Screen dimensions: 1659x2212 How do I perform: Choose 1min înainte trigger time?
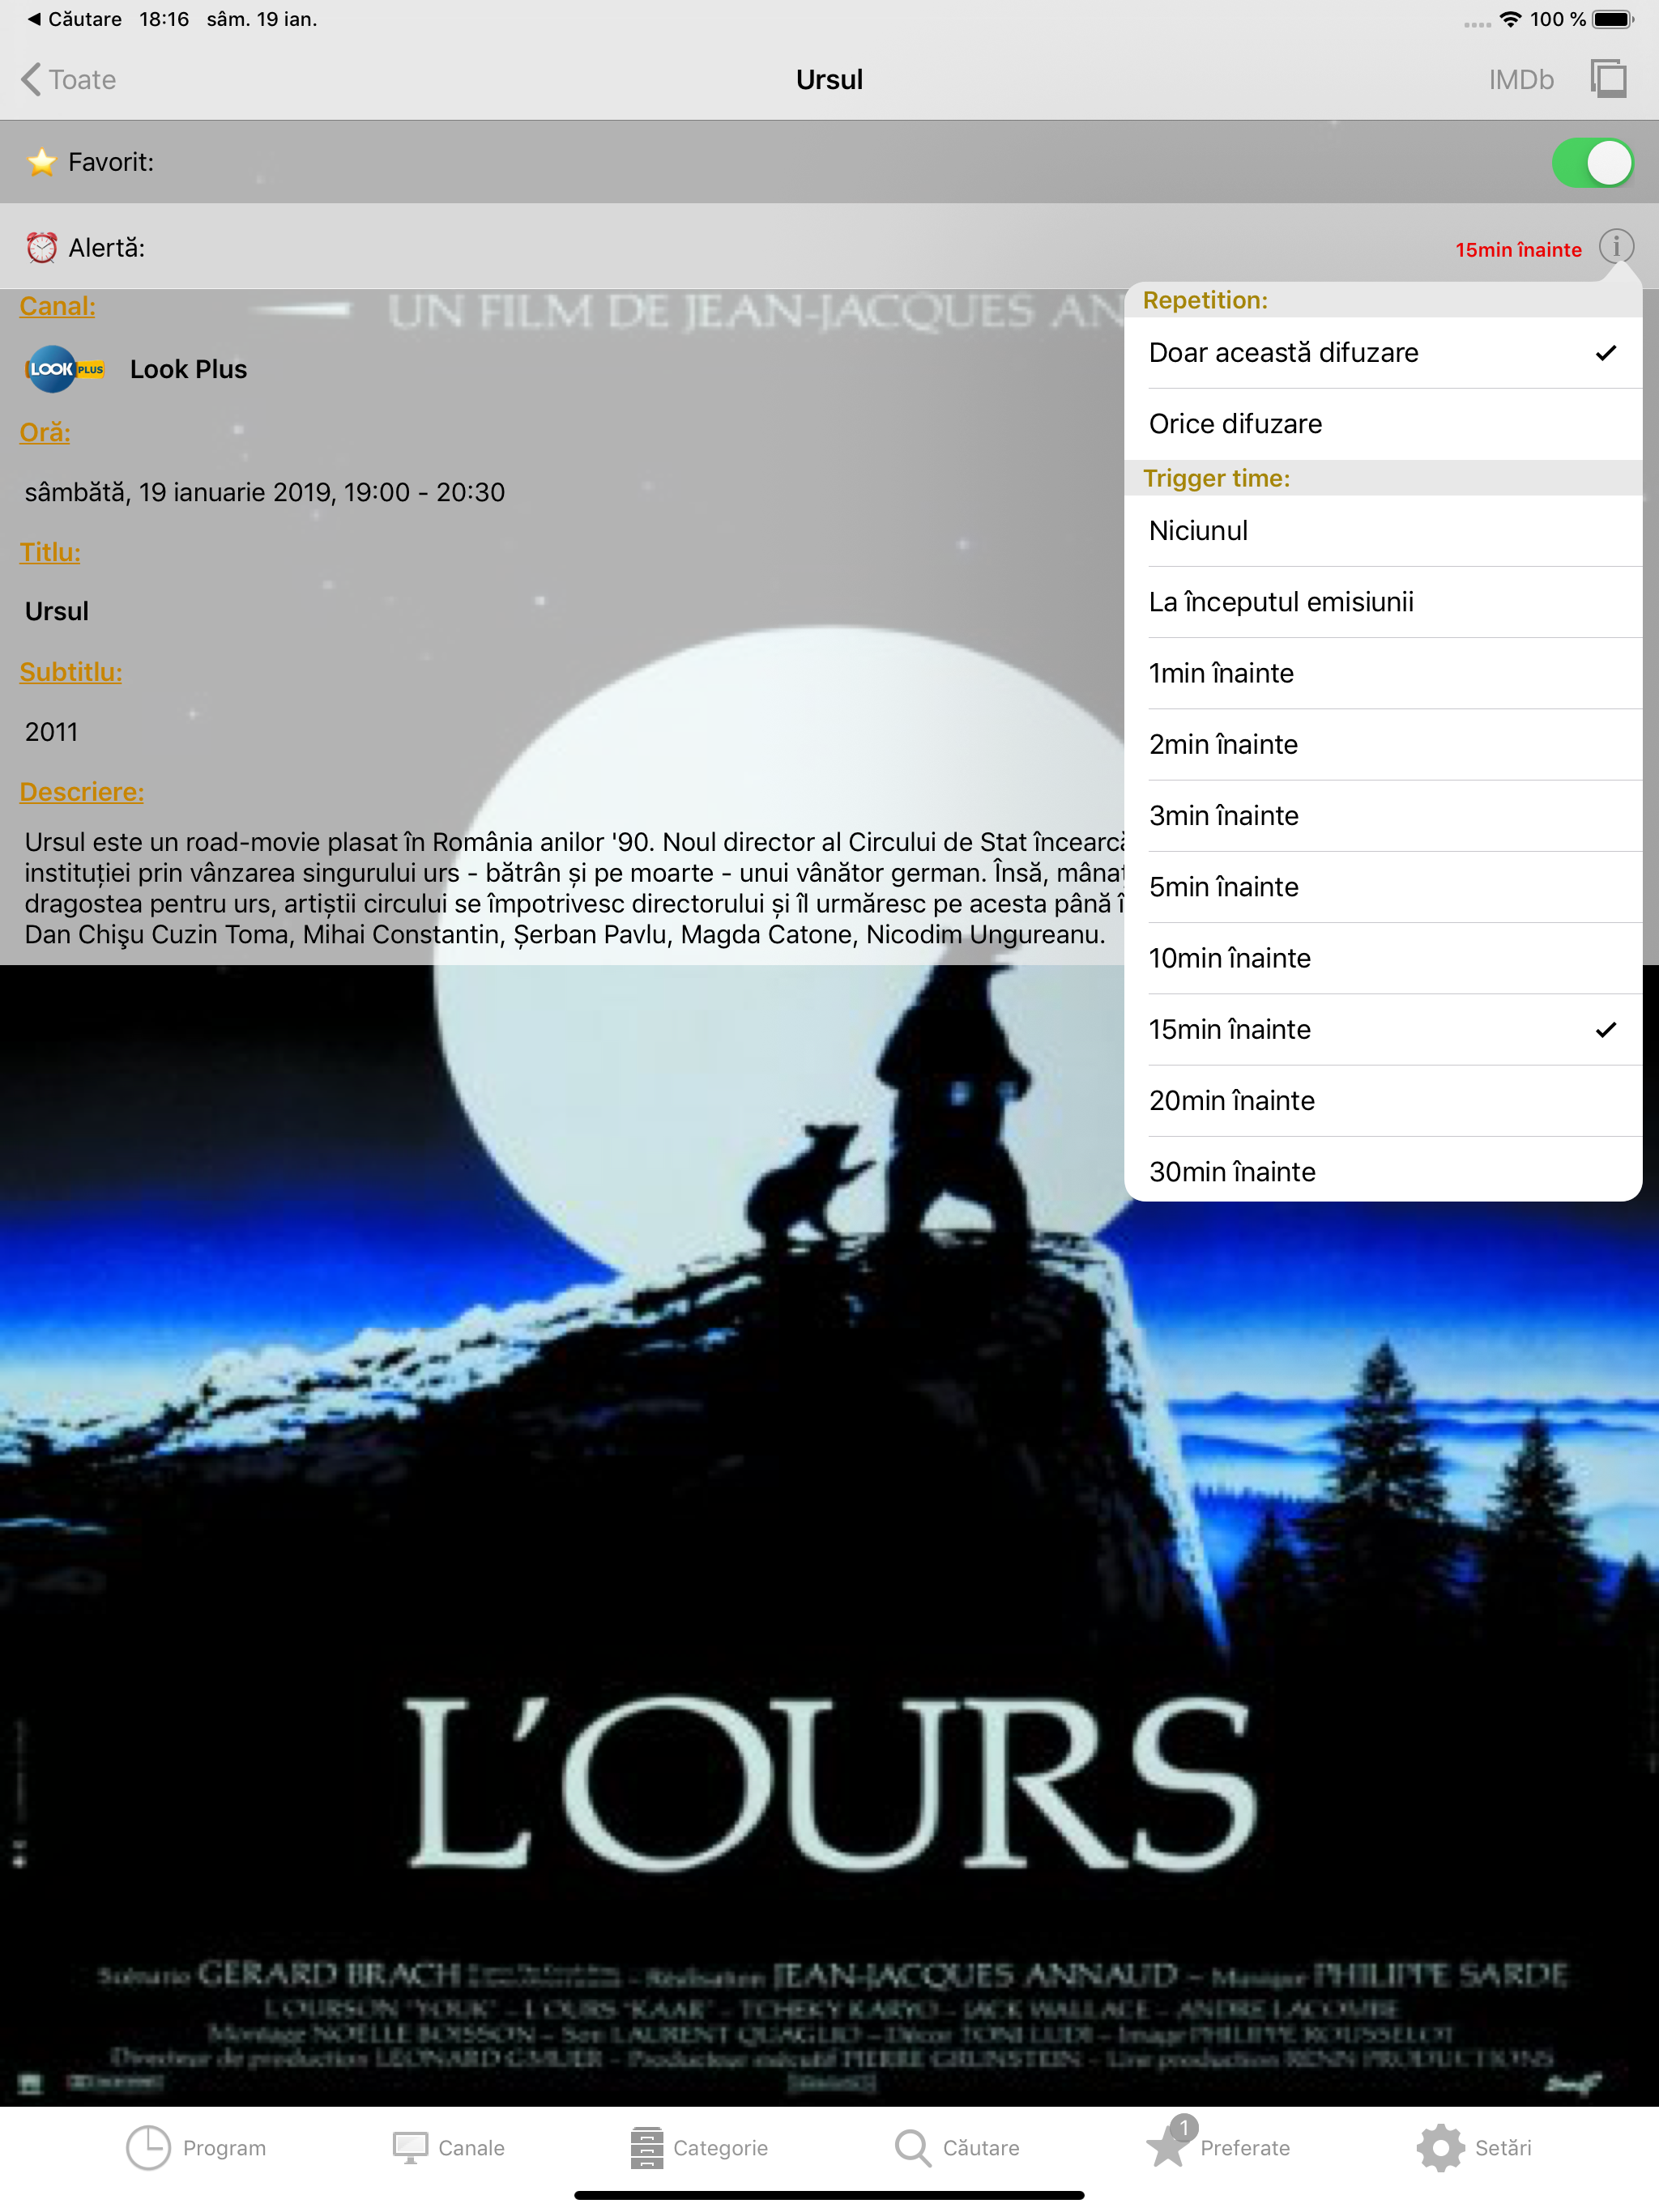click(x=1382, y=673)
